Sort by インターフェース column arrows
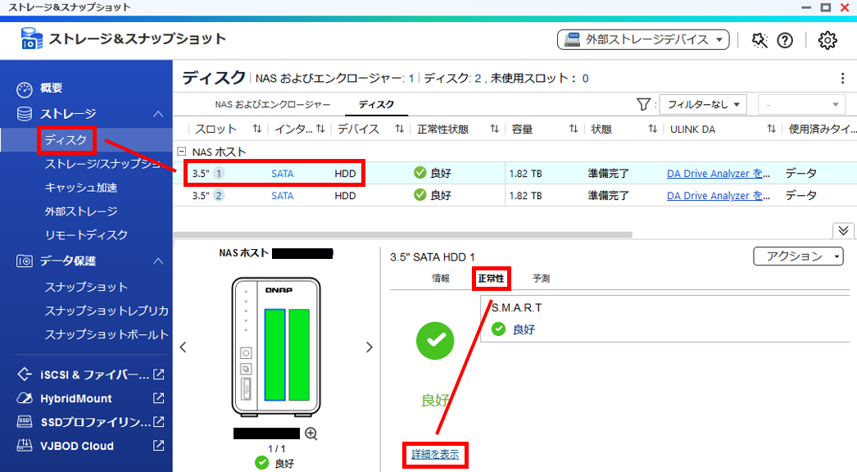This screenshot has height=472, width=857. [320, 129]
